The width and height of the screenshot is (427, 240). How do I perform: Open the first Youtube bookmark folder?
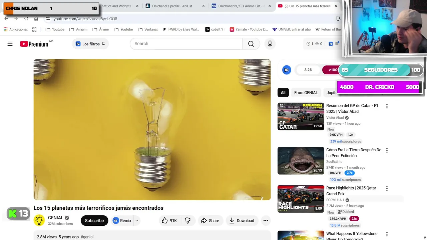(55, 29)
